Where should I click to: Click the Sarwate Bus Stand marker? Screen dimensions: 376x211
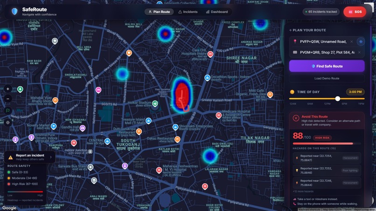coord(91,167)
